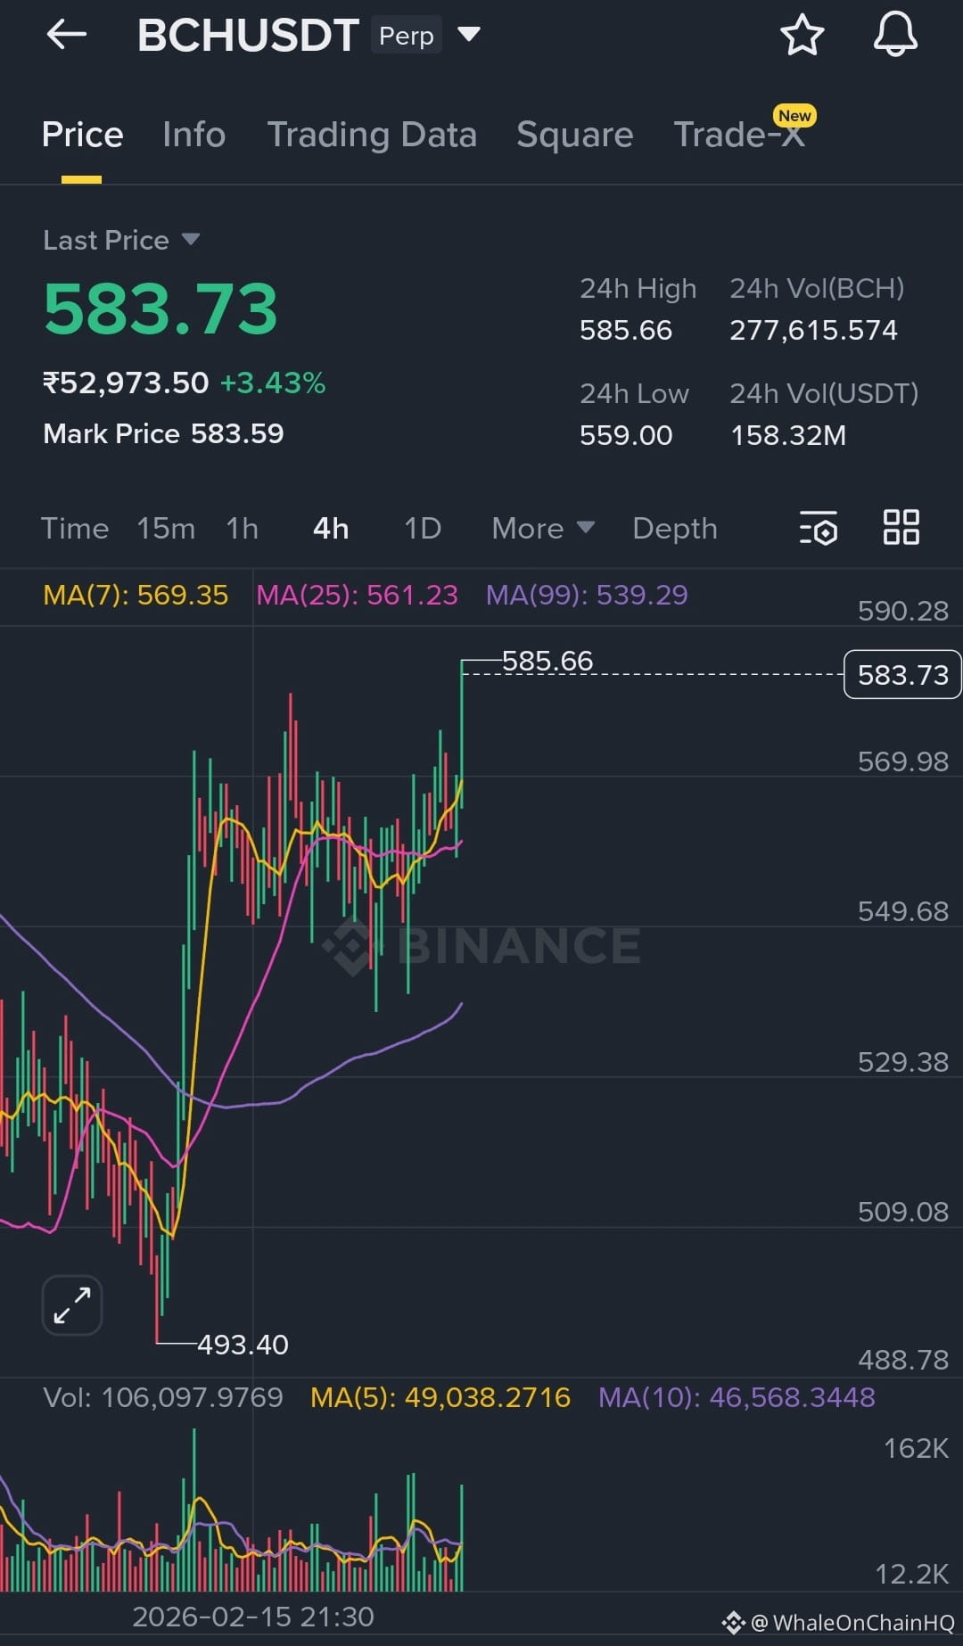Open the Trading Data tab
Viewport: 963px width, 1646px height.
(x=372, y=135)
